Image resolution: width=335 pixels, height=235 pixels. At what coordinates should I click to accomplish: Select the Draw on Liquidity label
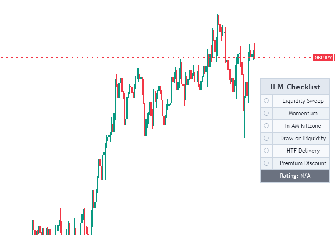pos(303,138)
